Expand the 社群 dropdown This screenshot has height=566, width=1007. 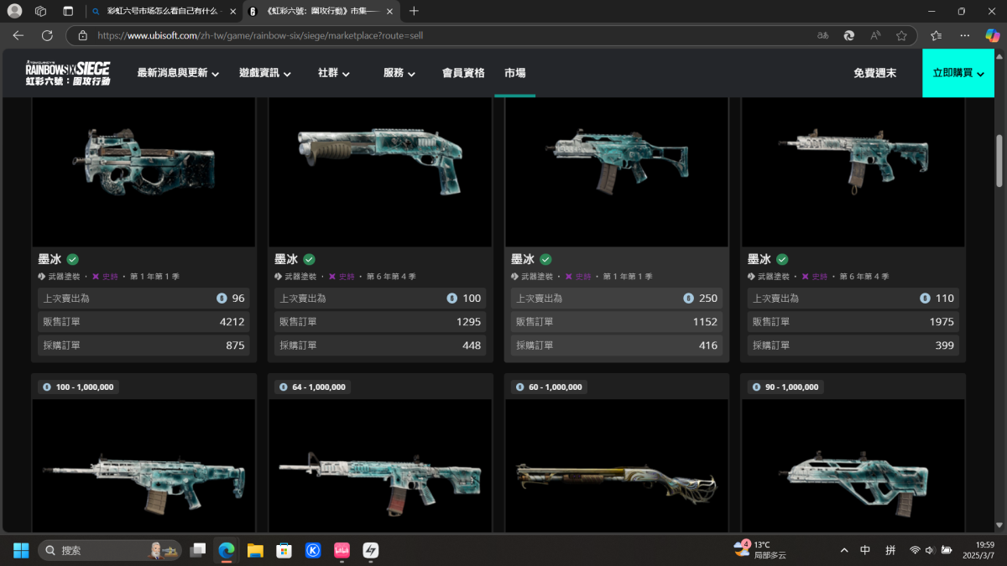(x=334, y=73)
